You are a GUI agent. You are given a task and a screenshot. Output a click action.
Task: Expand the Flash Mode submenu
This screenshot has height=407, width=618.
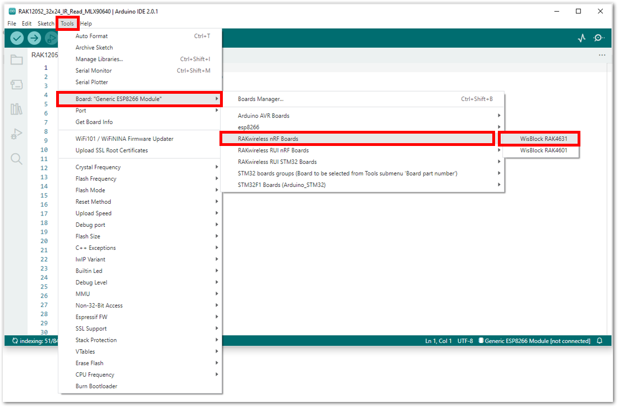pos(140,190)
